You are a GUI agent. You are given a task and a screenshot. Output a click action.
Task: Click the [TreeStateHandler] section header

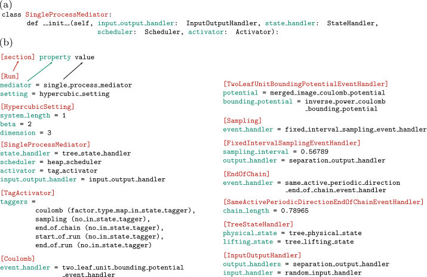pos(258,224)
